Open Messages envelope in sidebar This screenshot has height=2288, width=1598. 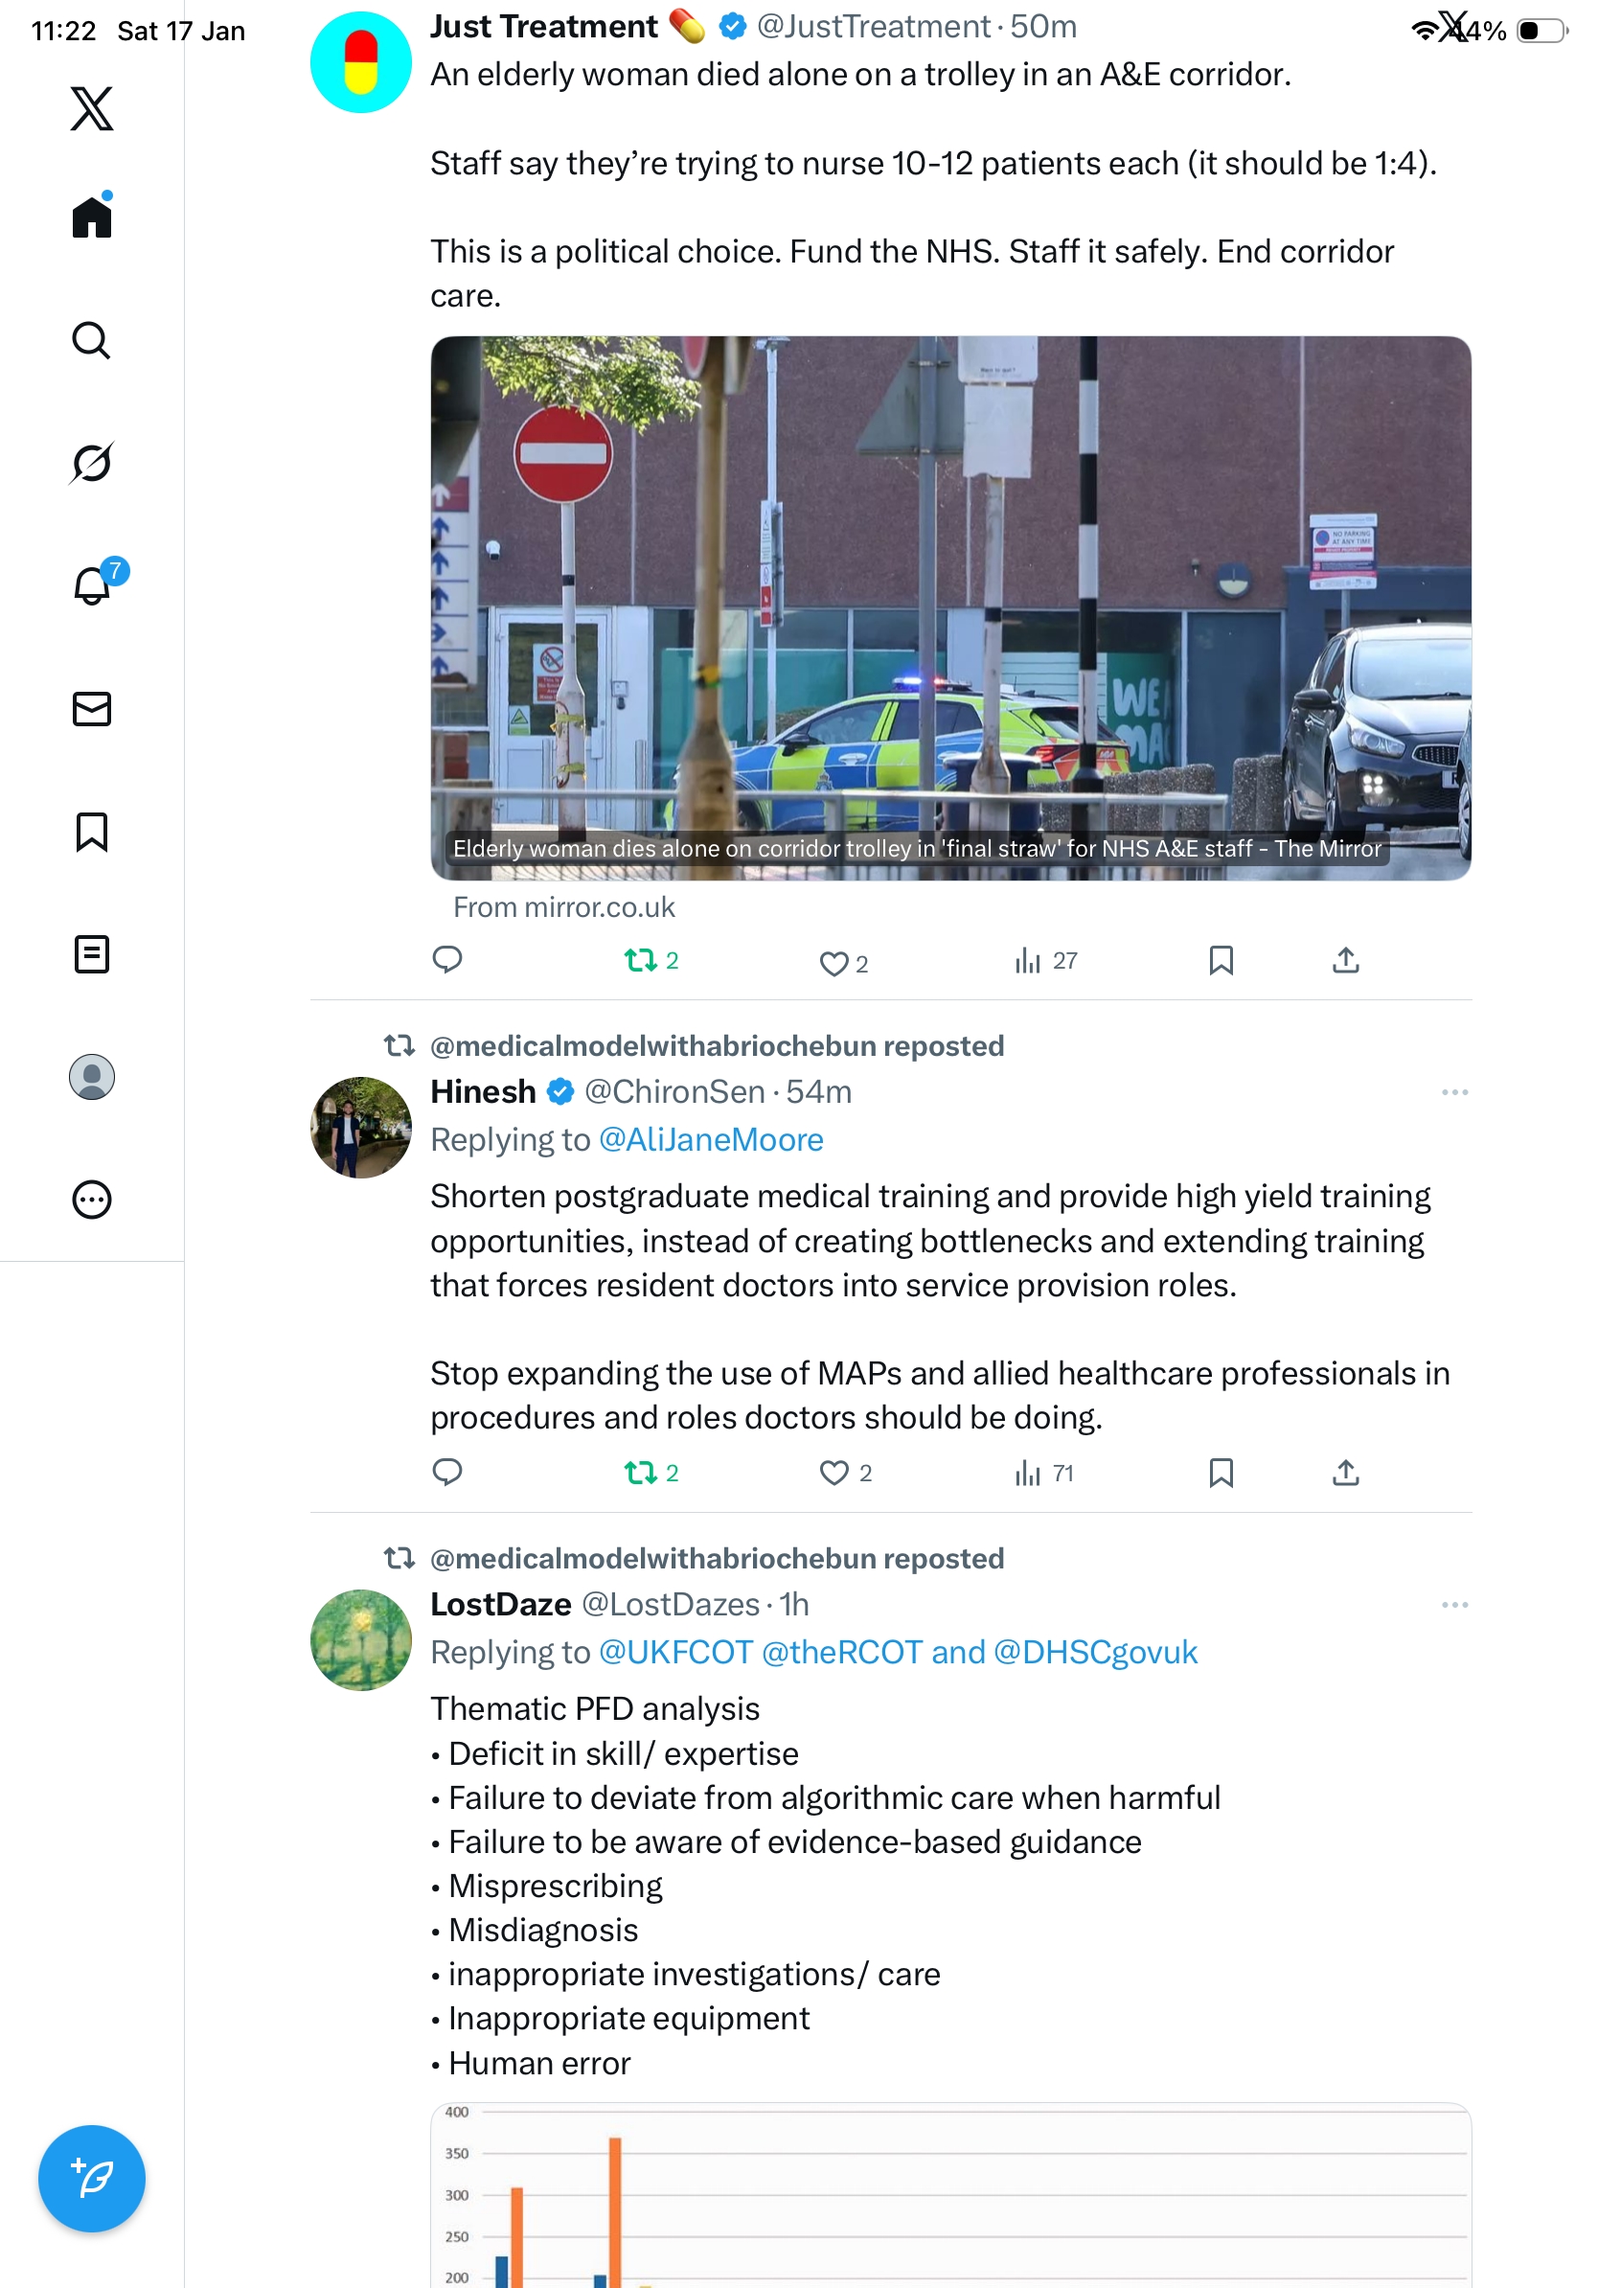92,708
